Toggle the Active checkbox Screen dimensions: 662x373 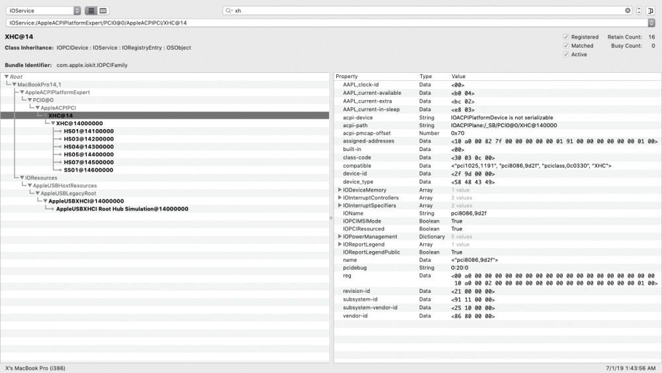click(566, 54)
